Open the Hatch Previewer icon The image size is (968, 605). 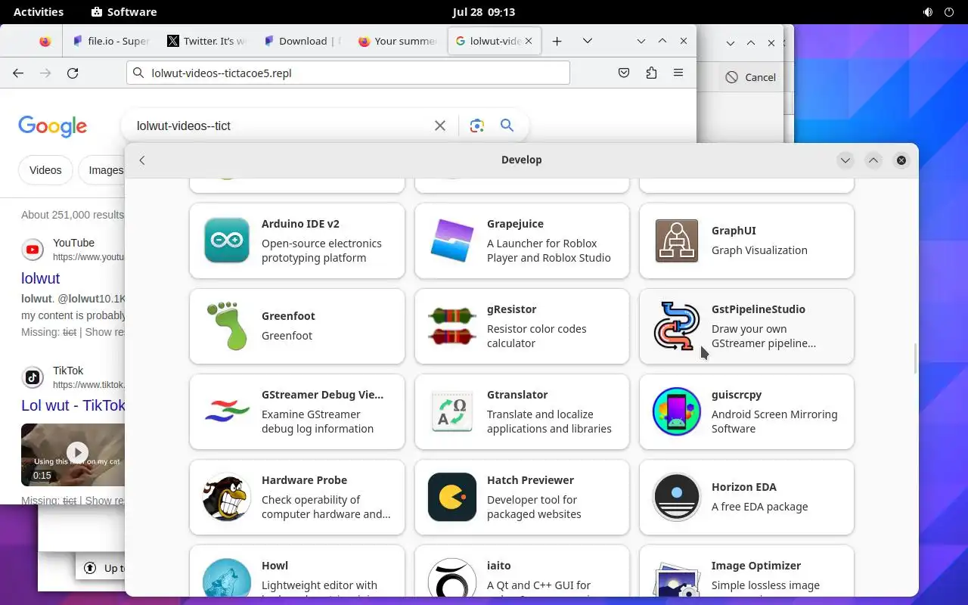[x=452, y=497]
